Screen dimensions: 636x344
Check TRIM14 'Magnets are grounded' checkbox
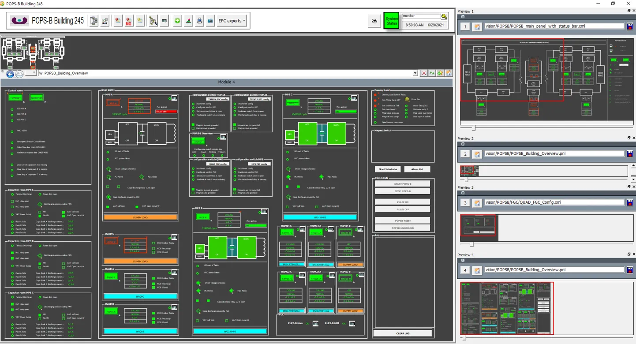[193, 128]
